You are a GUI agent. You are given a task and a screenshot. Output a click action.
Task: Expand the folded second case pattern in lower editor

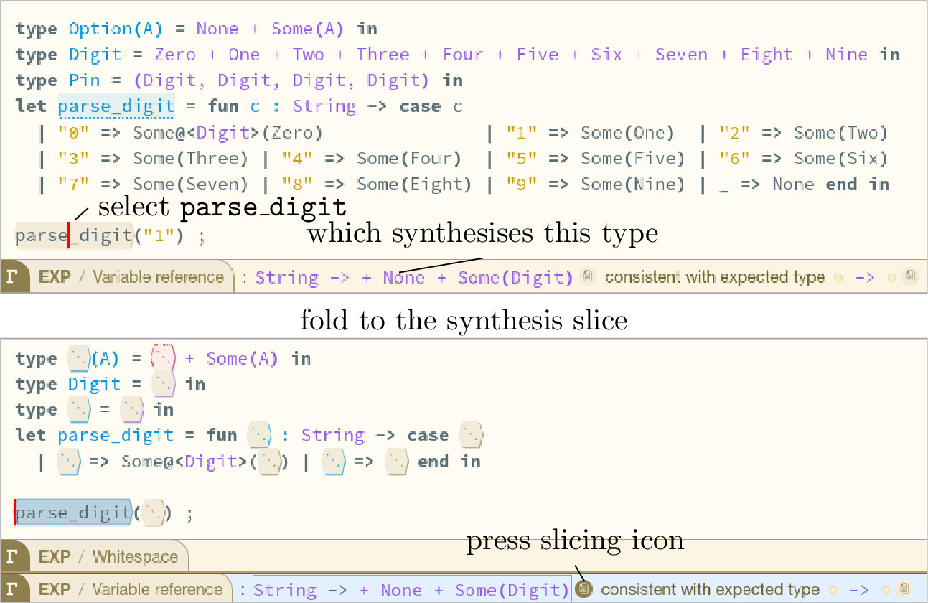(335, 462)
